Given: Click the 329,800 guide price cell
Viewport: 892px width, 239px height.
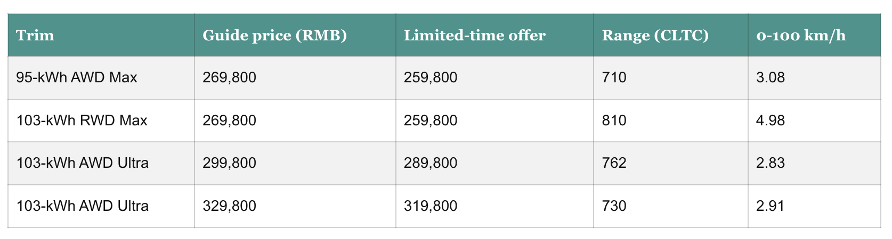Looking at the screenshot, I should [x=229, y=206].
